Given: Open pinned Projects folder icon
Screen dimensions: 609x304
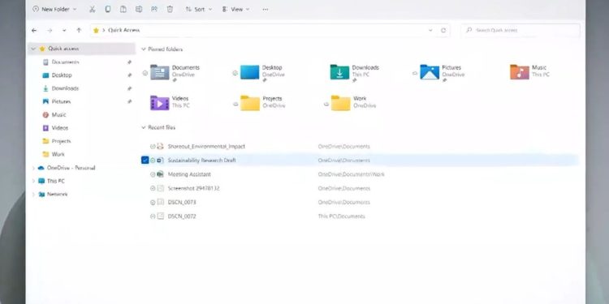Looking at the screenshot, I should (x=250, y=103).
